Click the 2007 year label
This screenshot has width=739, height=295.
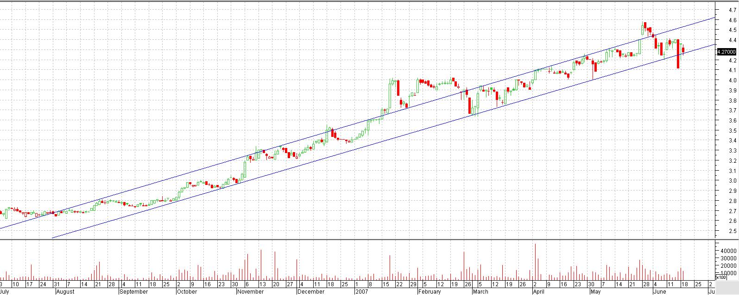(362, 292)
